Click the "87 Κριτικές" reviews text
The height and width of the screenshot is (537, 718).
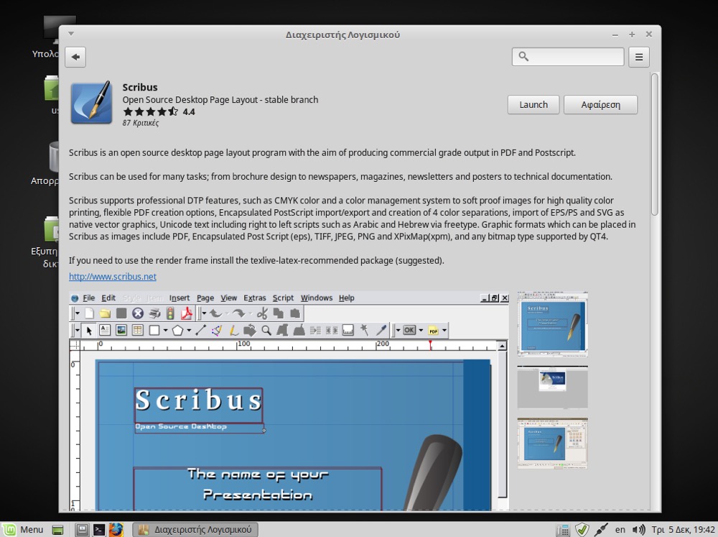tap(141, 123)
